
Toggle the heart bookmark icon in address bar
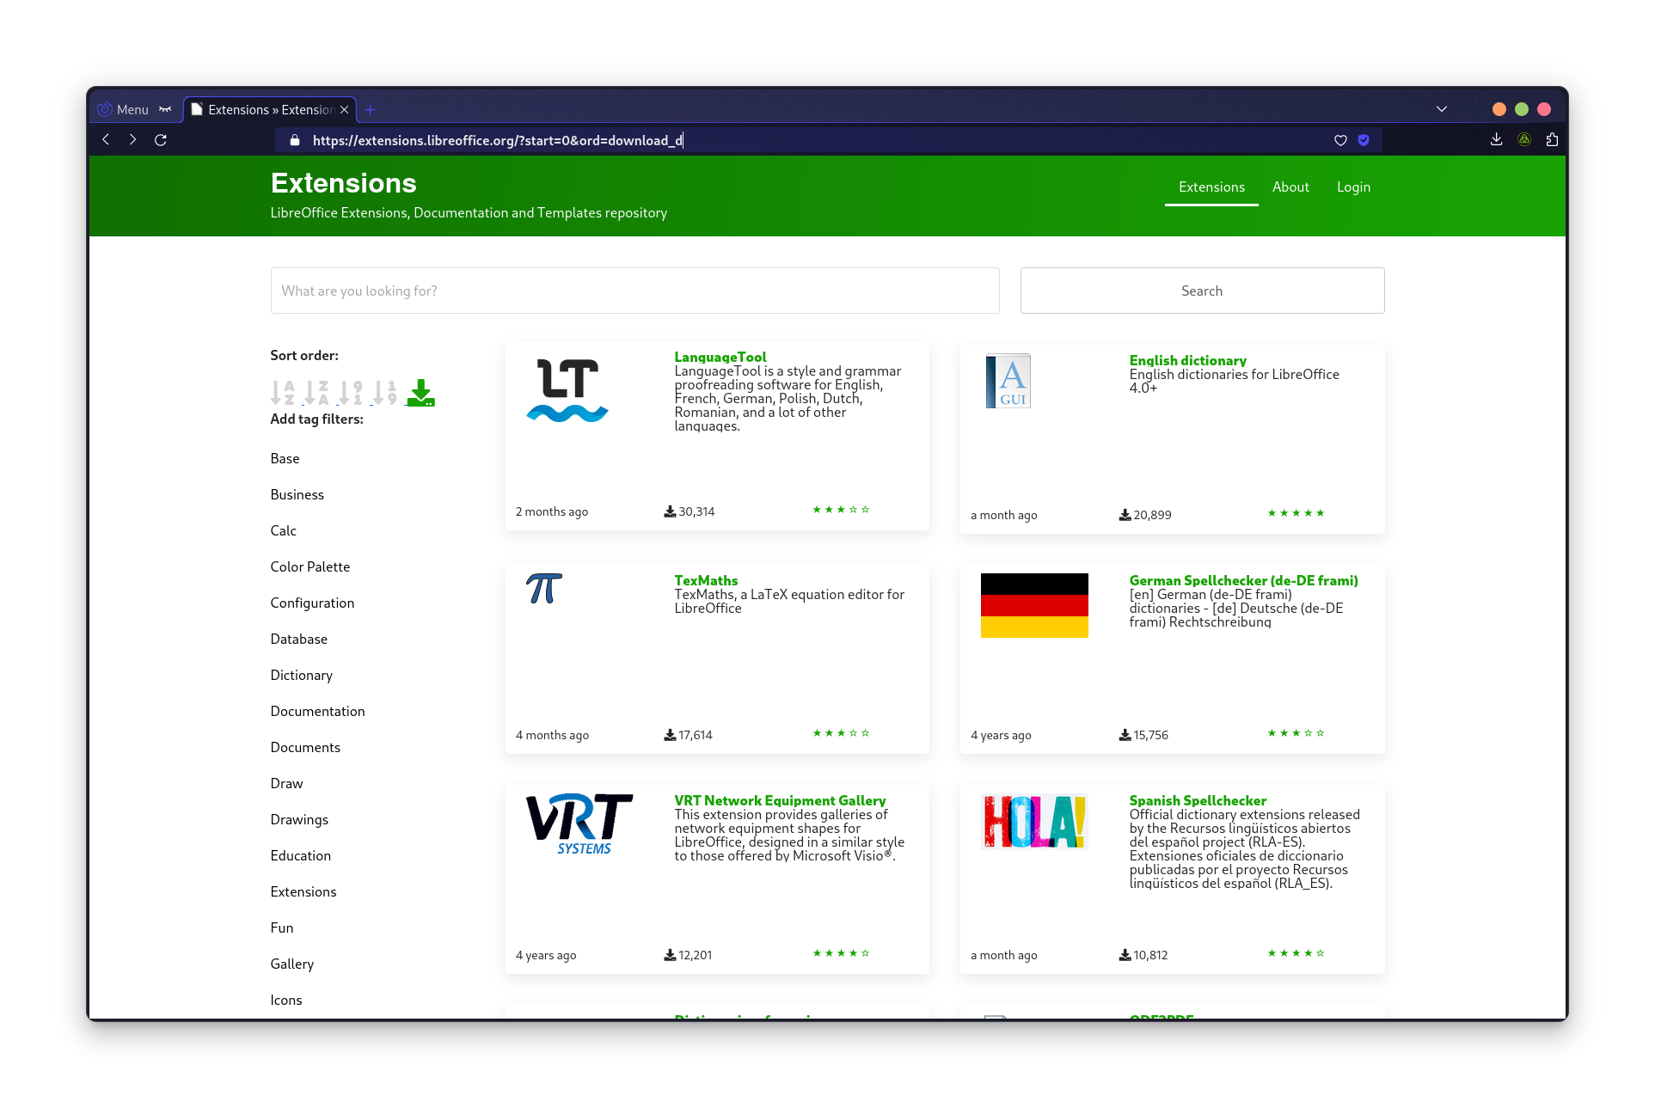(1340, 140)
